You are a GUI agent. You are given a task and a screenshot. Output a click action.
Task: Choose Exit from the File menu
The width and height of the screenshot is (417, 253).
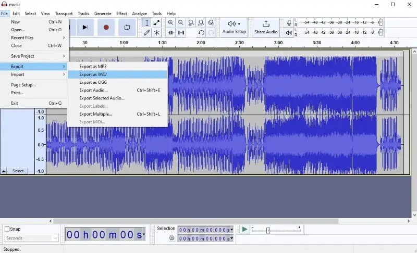[x=34, y=103]
